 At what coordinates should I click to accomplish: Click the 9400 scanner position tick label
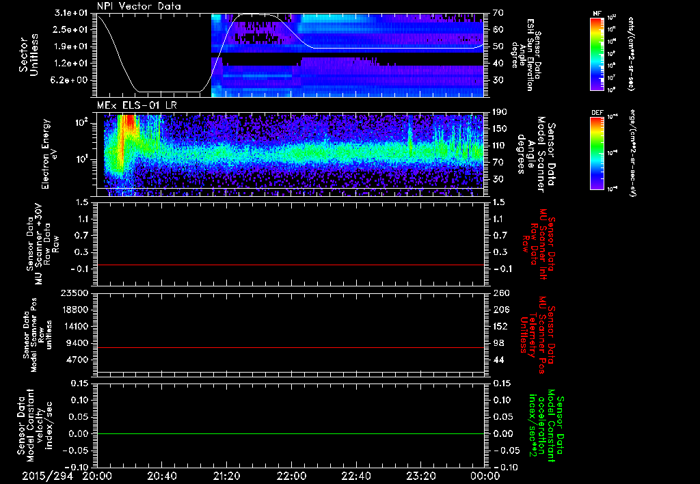78,343
